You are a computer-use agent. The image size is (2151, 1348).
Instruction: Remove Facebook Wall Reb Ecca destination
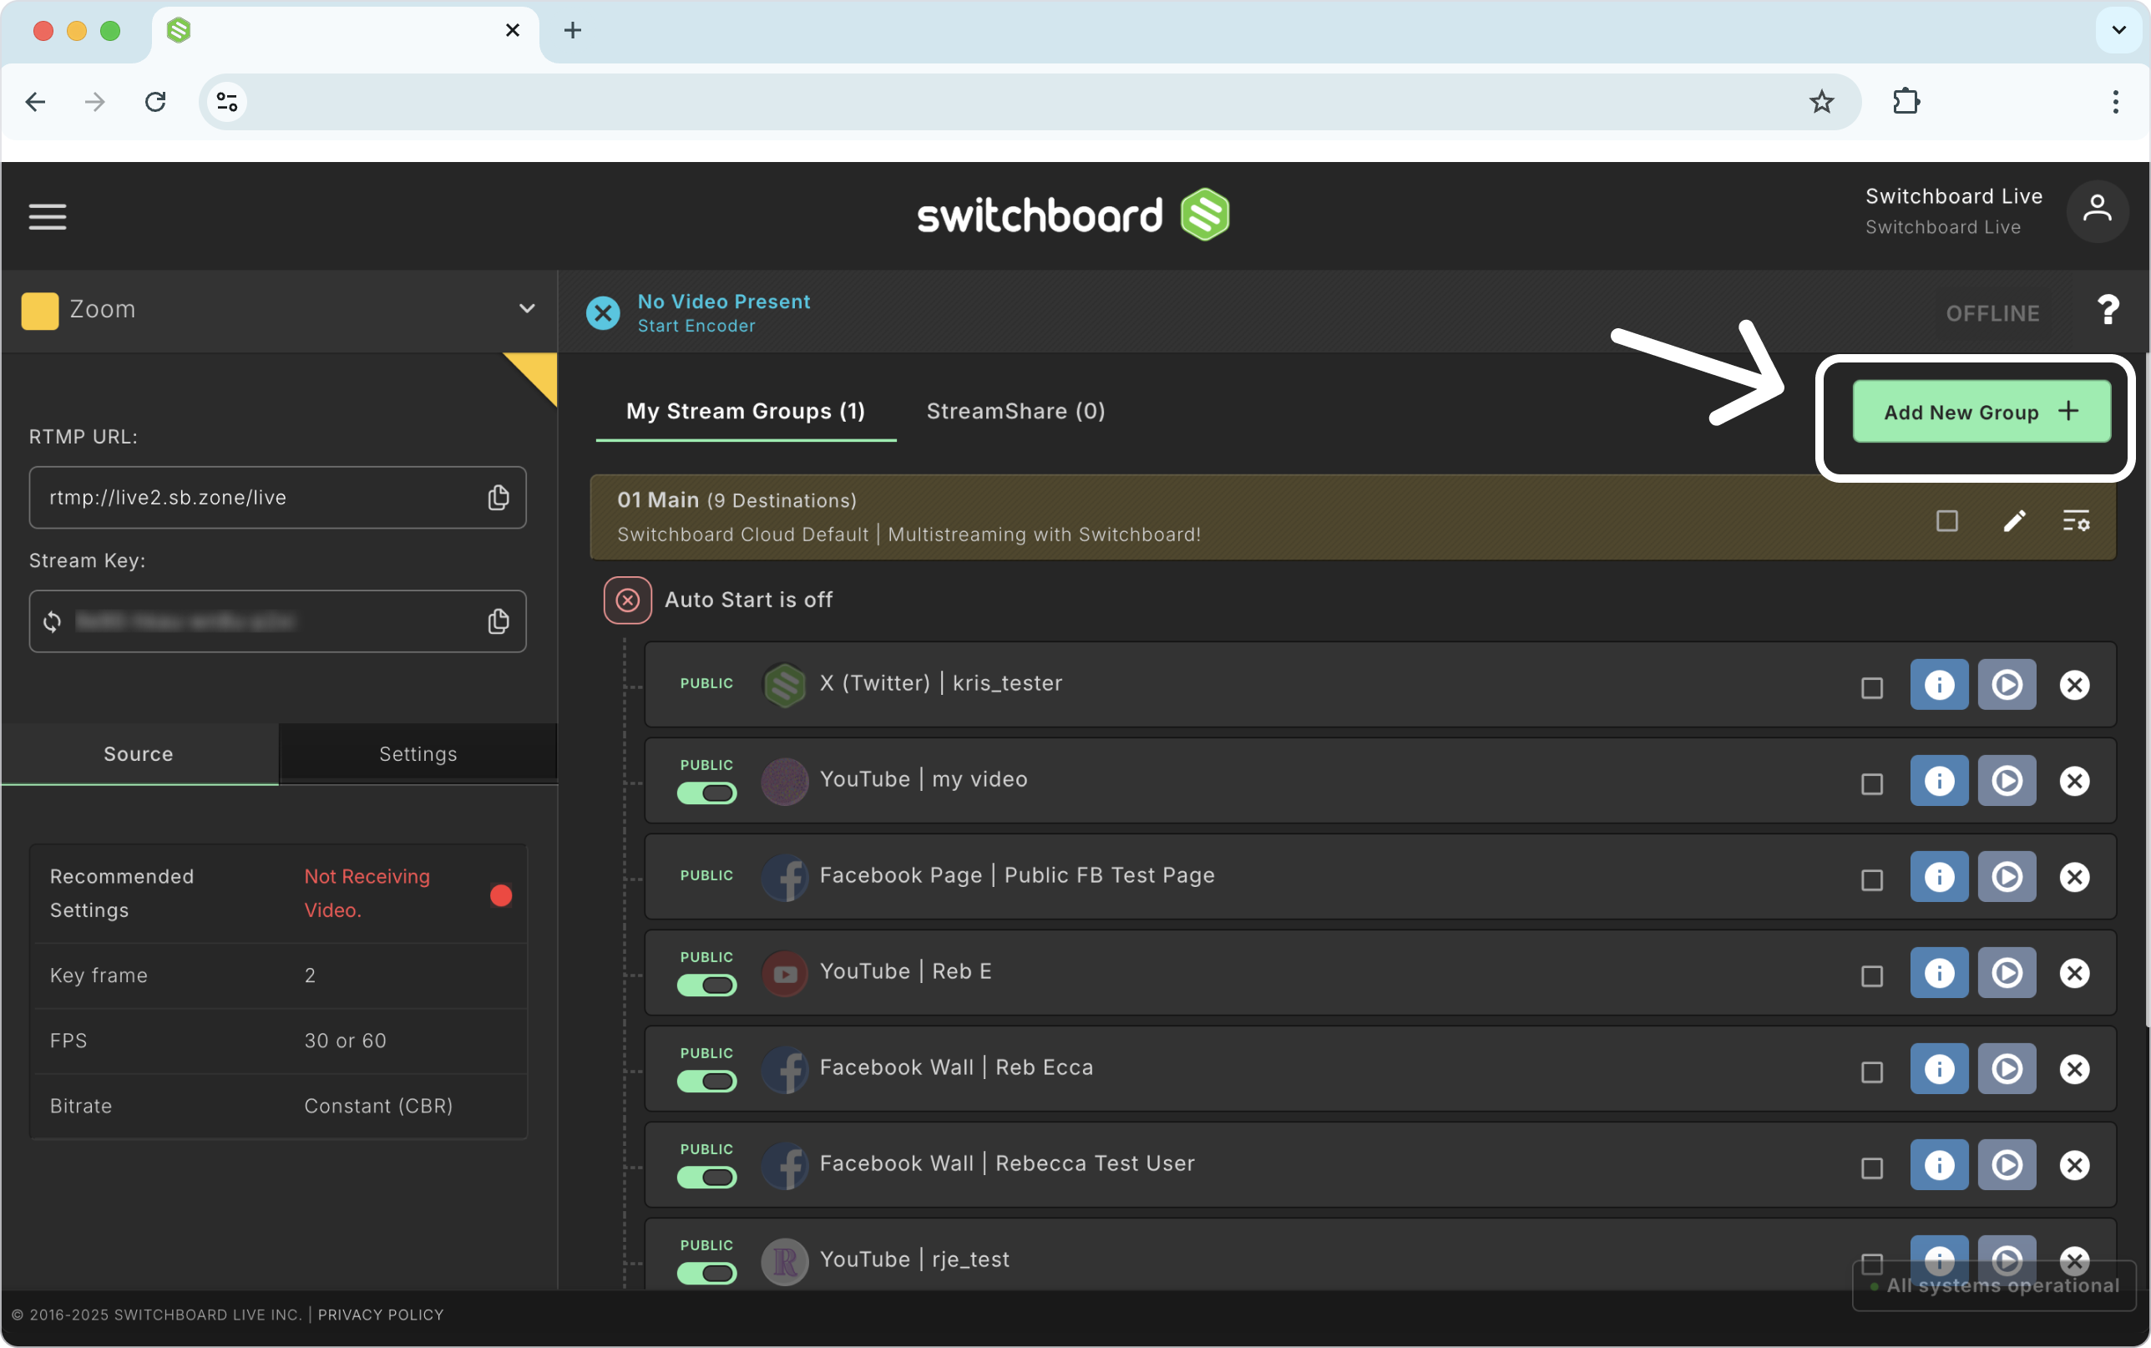2074,1069
